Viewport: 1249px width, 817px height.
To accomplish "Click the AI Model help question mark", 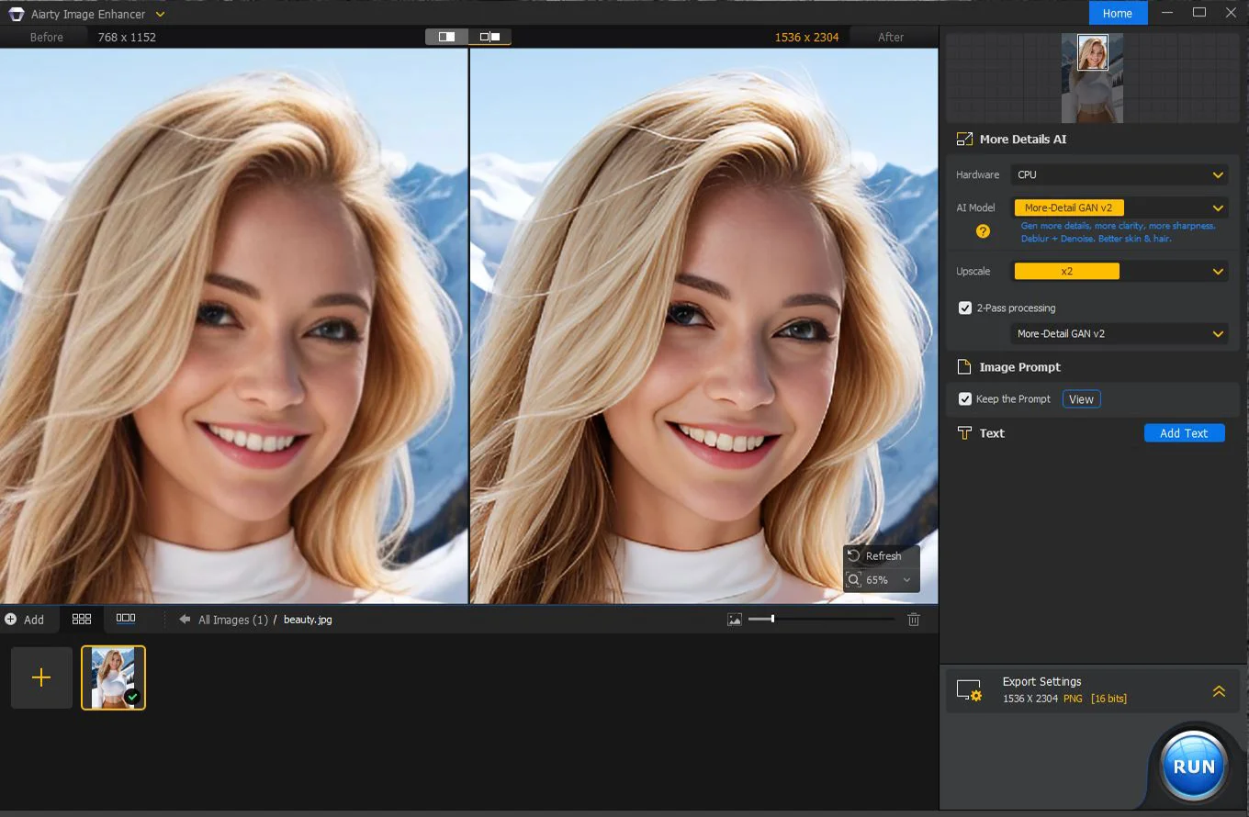I will tap(983, 231).
